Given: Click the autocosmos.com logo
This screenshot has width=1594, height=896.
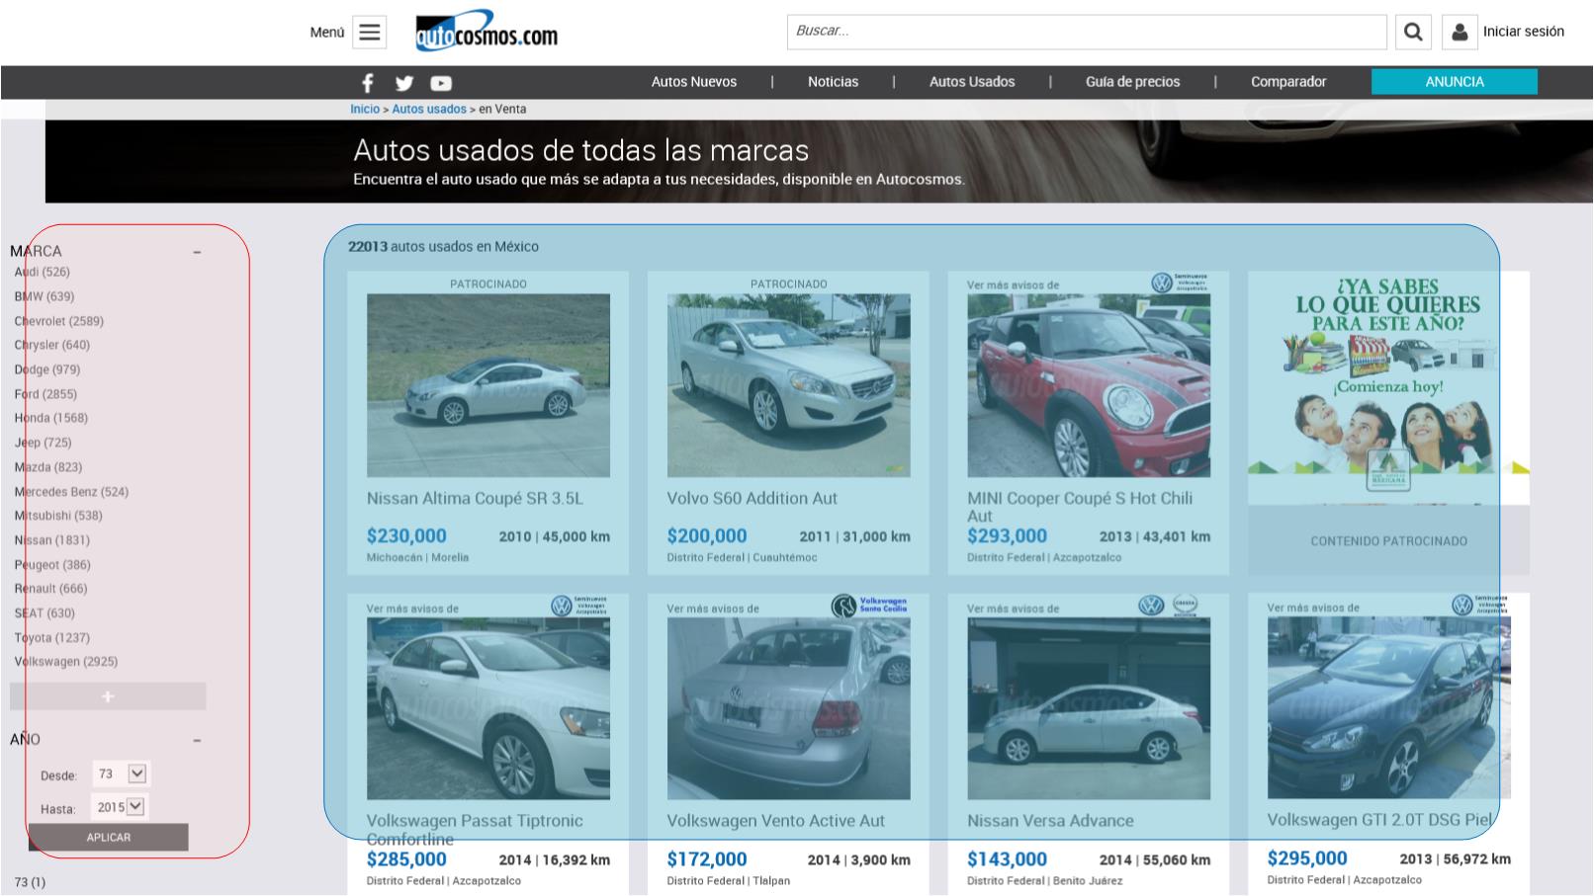Looking at the screenshot, I should [x=487, y=33].
